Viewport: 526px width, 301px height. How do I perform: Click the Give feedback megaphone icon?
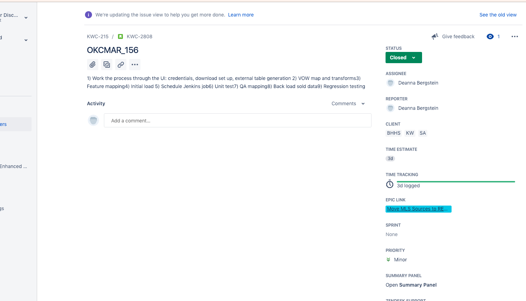435,36
